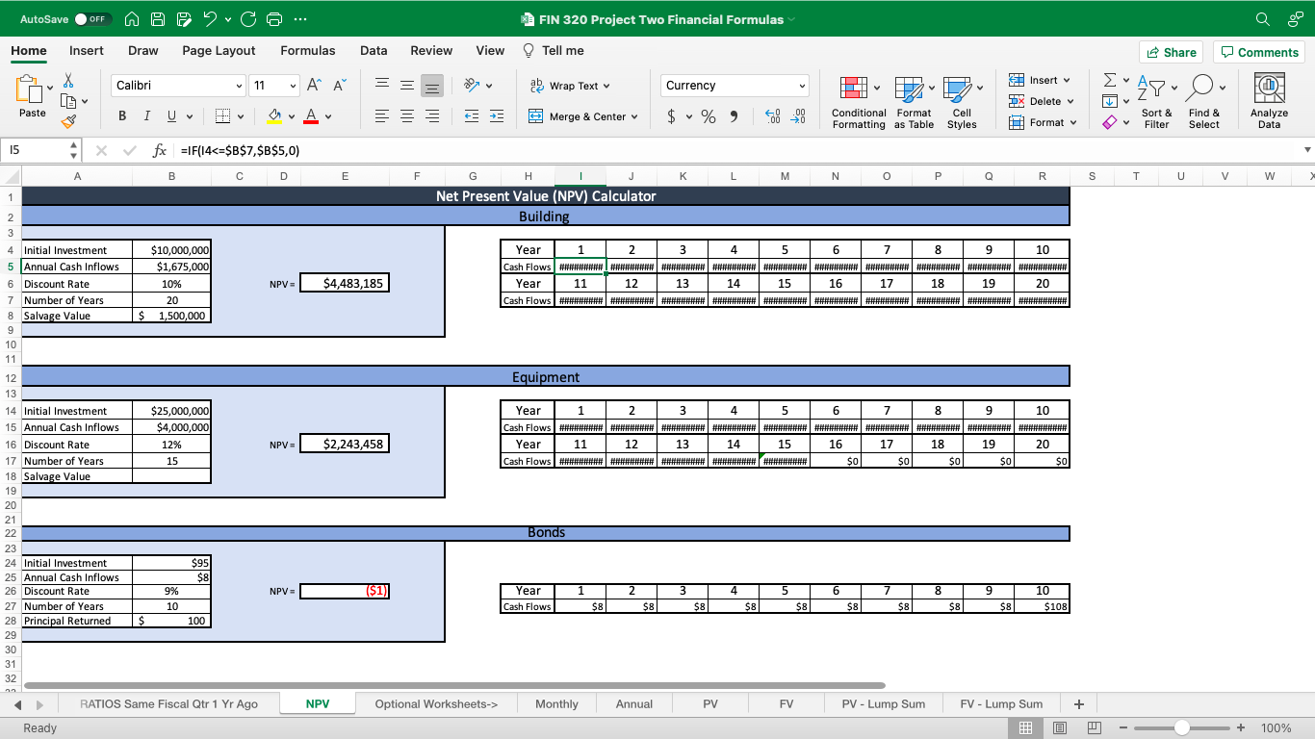
Task: Toggle Top Align button
Action: (x=382, y=86)
